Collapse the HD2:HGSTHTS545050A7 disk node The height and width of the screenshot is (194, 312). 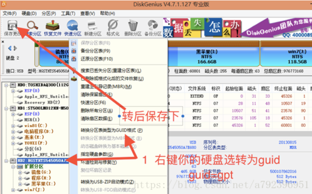point(6,161)
